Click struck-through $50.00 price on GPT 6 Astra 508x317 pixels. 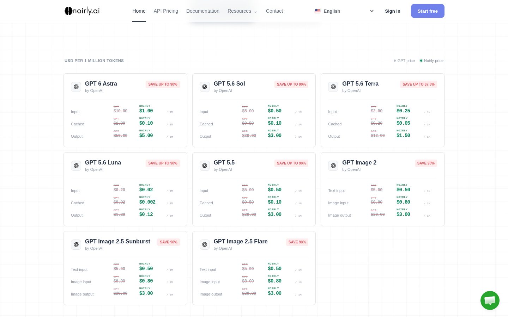point(120,136)
